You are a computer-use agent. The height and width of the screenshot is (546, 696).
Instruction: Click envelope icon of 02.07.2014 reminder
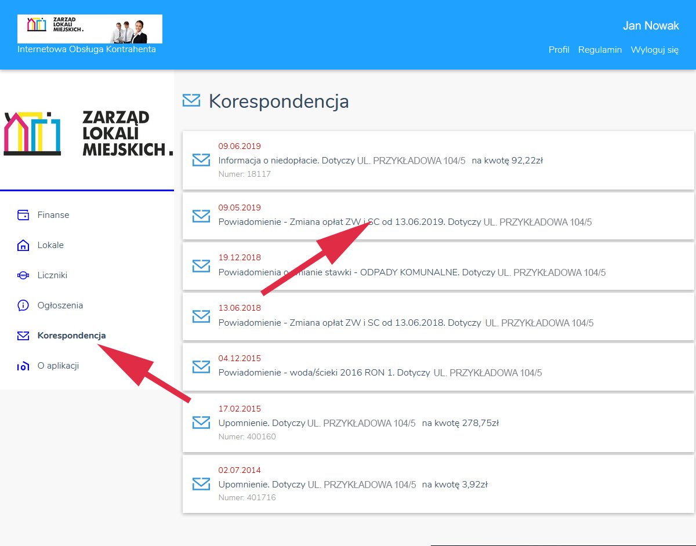pos(201,484)
